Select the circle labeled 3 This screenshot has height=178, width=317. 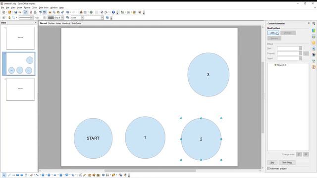coord(208,75)
